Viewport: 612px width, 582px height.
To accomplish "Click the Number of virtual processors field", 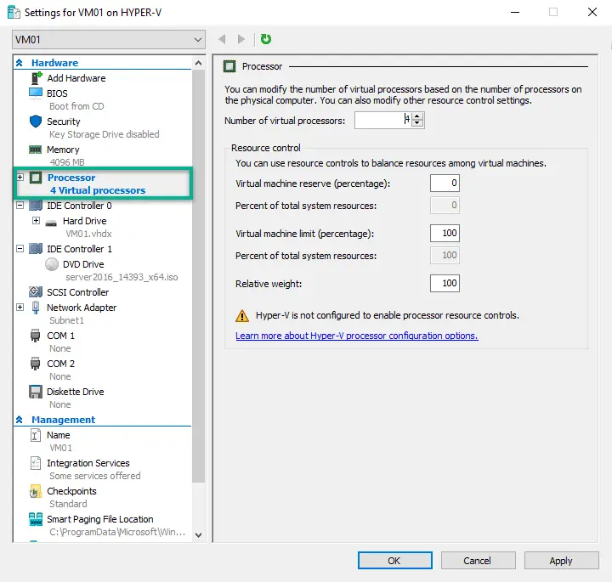I will click(x=382, y=120).
